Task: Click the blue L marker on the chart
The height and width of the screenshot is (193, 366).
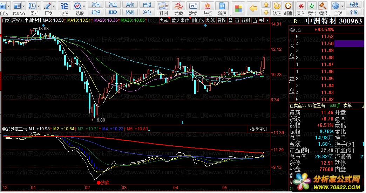Action: click(x=183, y=123)
